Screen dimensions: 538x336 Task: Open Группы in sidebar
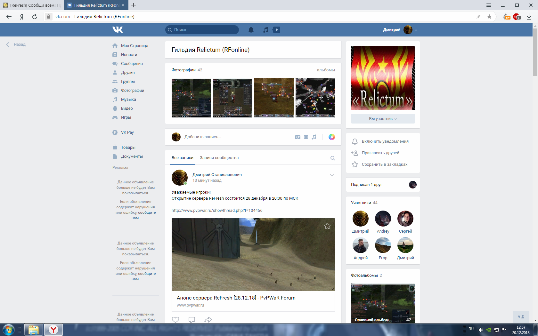pos(128,82)
